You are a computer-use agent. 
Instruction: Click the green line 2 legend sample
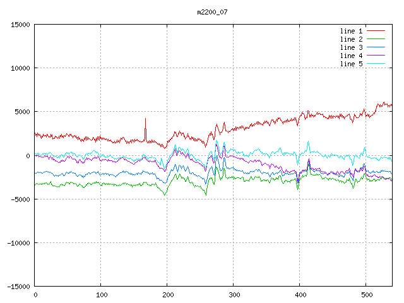point(376,39)
